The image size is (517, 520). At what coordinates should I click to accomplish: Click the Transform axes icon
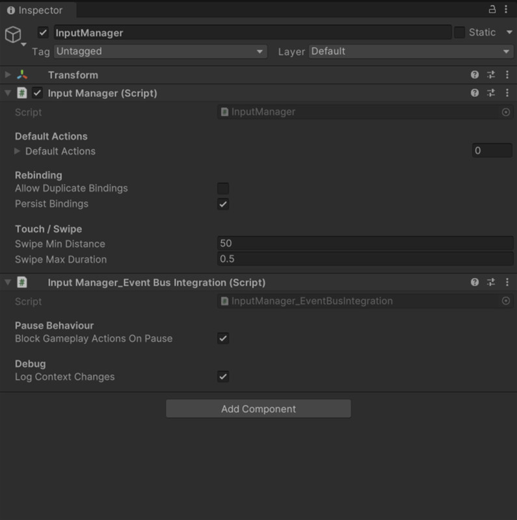point(22,75)
